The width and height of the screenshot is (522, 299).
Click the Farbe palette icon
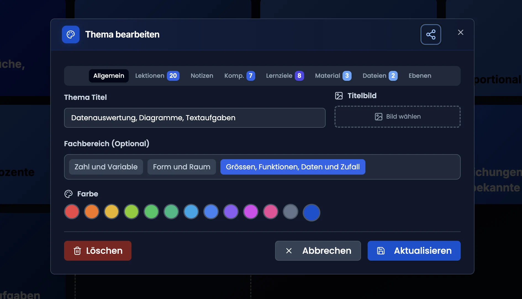pyautogui.click(x=68, y=194)
